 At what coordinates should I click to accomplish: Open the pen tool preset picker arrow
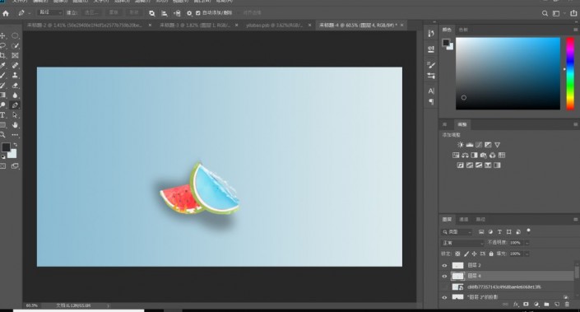(30, 13)
